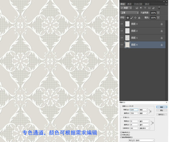Open document height unit dropdown
Screen dimensions: 169x142
(x=144, y=125)
